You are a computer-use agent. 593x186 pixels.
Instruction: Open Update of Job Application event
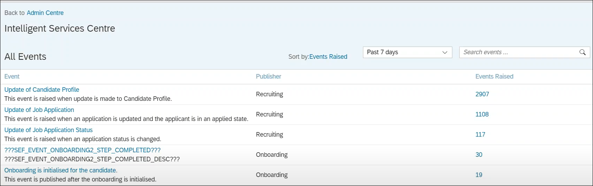click(39, 110)
